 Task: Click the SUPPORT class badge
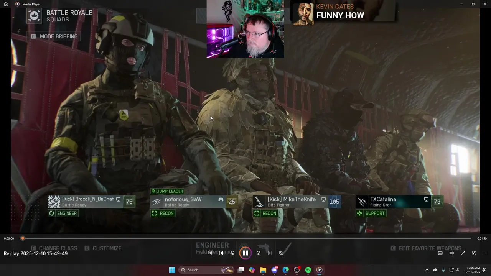371,213
